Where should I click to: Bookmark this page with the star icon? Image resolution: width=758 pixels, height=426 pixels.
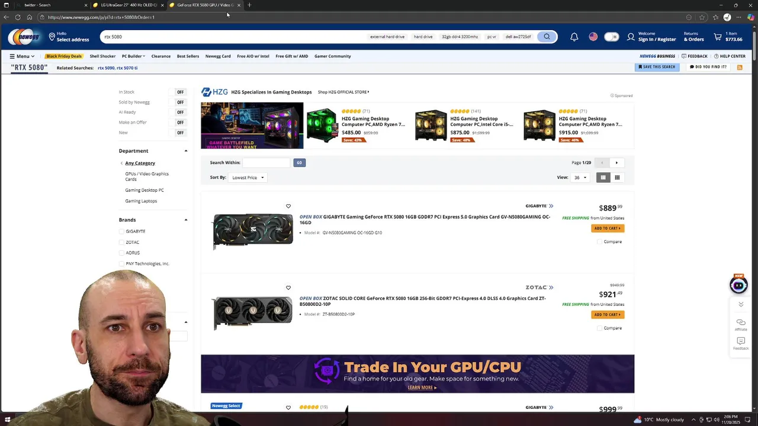coord(702,17)
